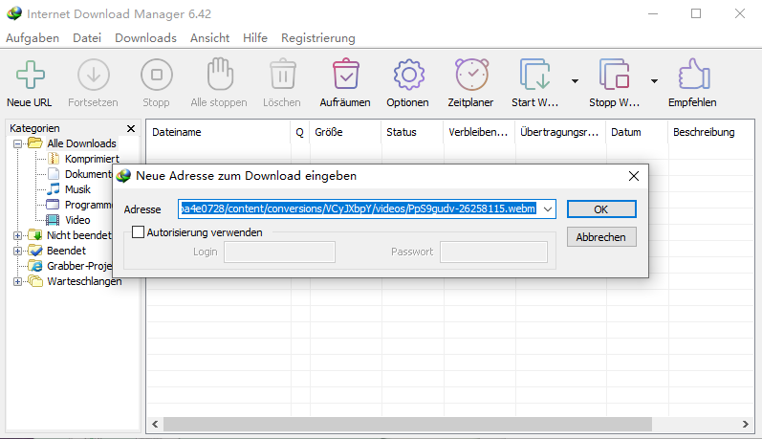Click the Start Warteschlange icon
Image resolution: width=762 pixels, height=439 pixels.
tap(535, 75)
